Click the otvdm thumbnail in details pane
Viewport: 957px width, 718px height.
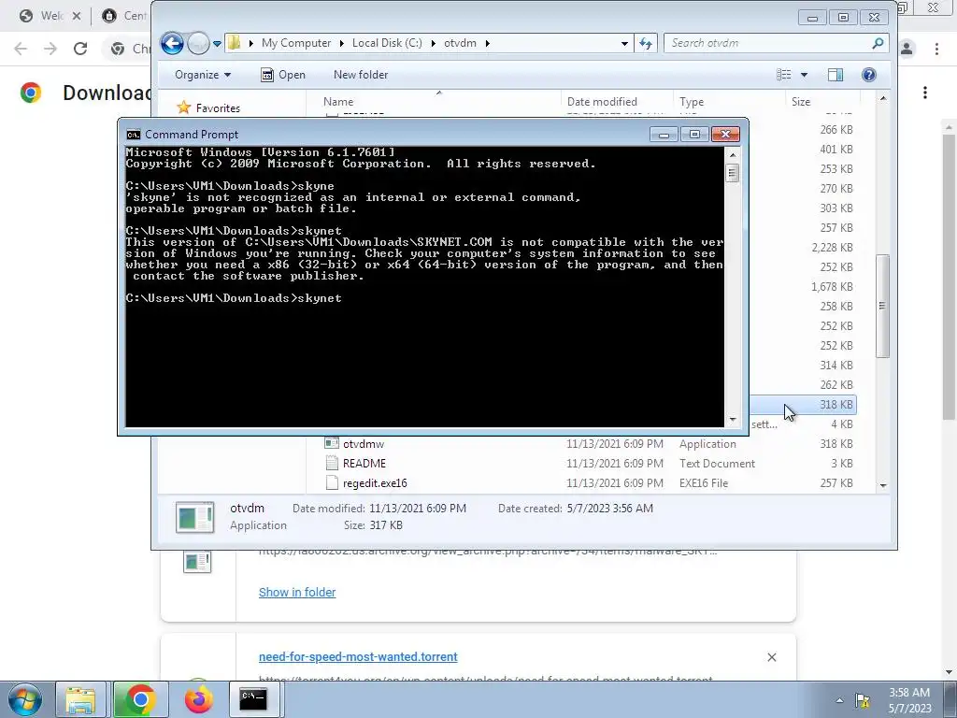point(194,517)
